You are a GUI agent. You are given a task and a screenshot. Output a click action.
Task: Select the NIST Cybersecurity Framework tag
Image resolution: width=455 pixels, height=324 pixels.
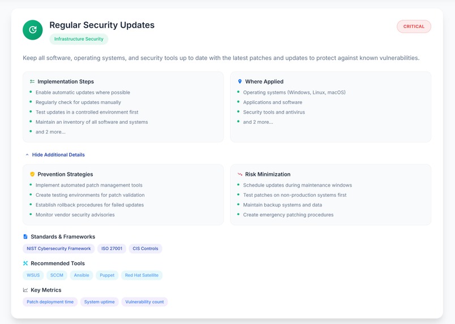59,249
